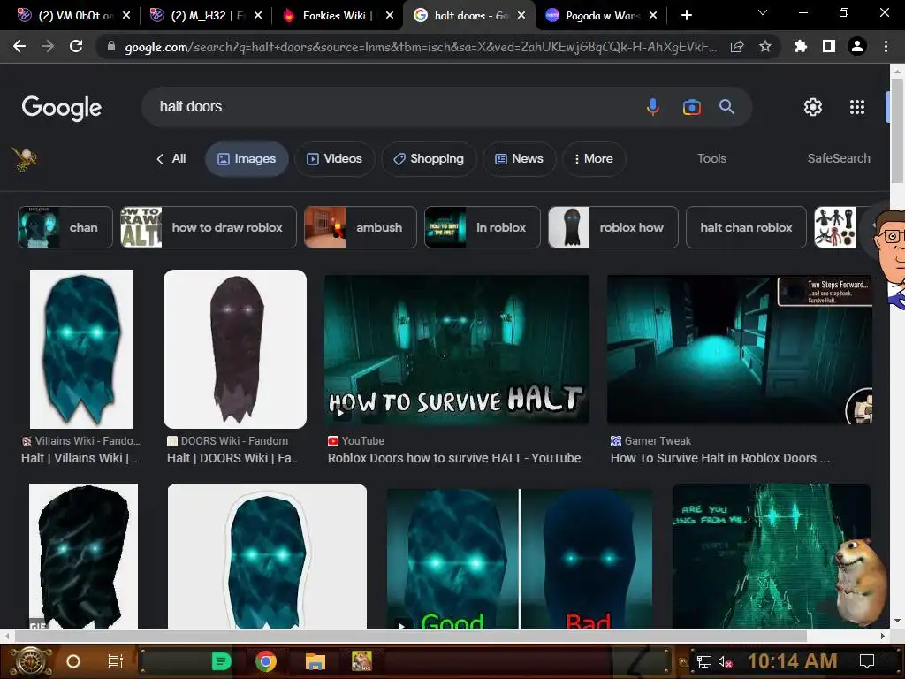Open File Explorer from the taskbar
This screenshot has width=905, height=679.
point(316,661)
